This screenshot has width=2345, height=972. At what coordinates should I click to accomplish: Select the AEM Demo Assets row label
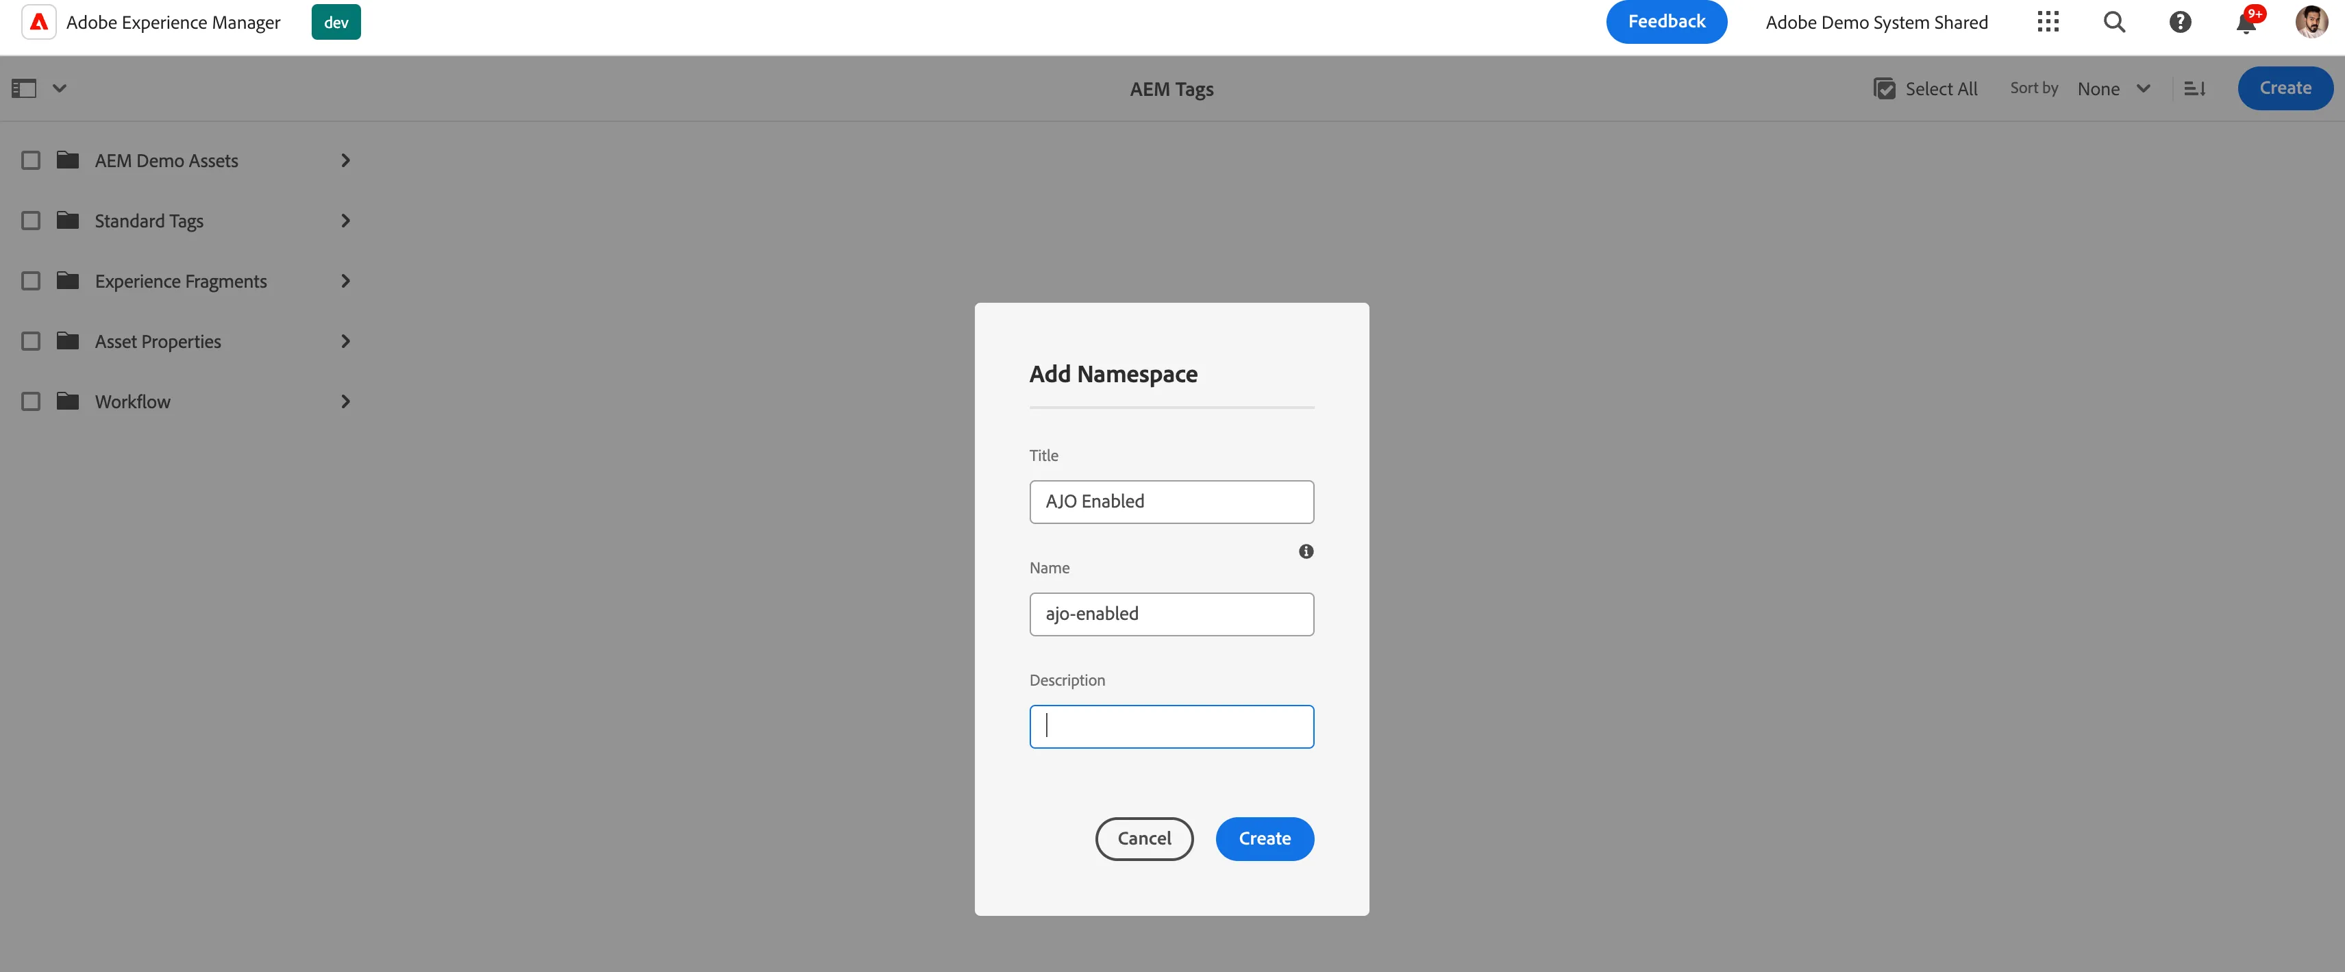pos(166,161)
